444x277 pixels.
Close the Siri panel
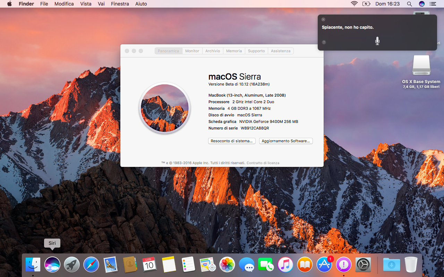[323, 20]
